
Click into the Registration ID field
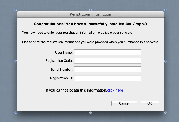click(x=108, y=78)
